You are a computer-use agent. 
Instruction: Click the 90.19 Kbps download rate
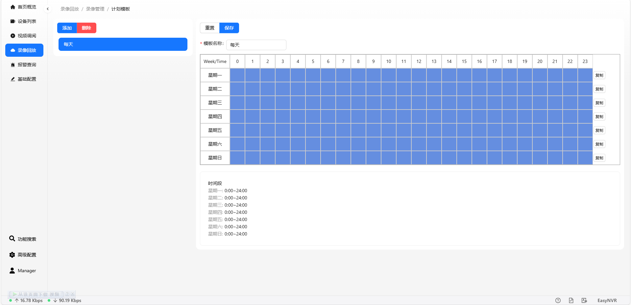click(x=70, y=300)
